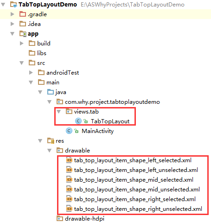211x222 pixels.
Task: Click the views.tab package icon
Action: point(69,111)
